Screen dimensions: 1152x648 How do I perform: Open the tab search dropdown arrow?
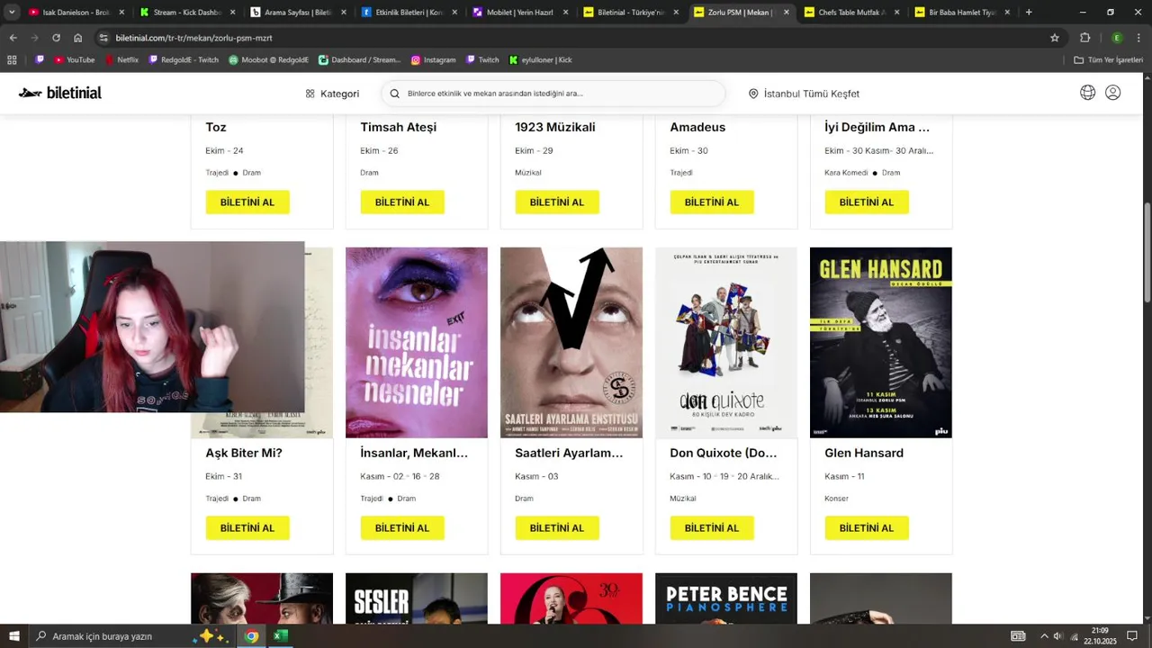tap(12, 13)
